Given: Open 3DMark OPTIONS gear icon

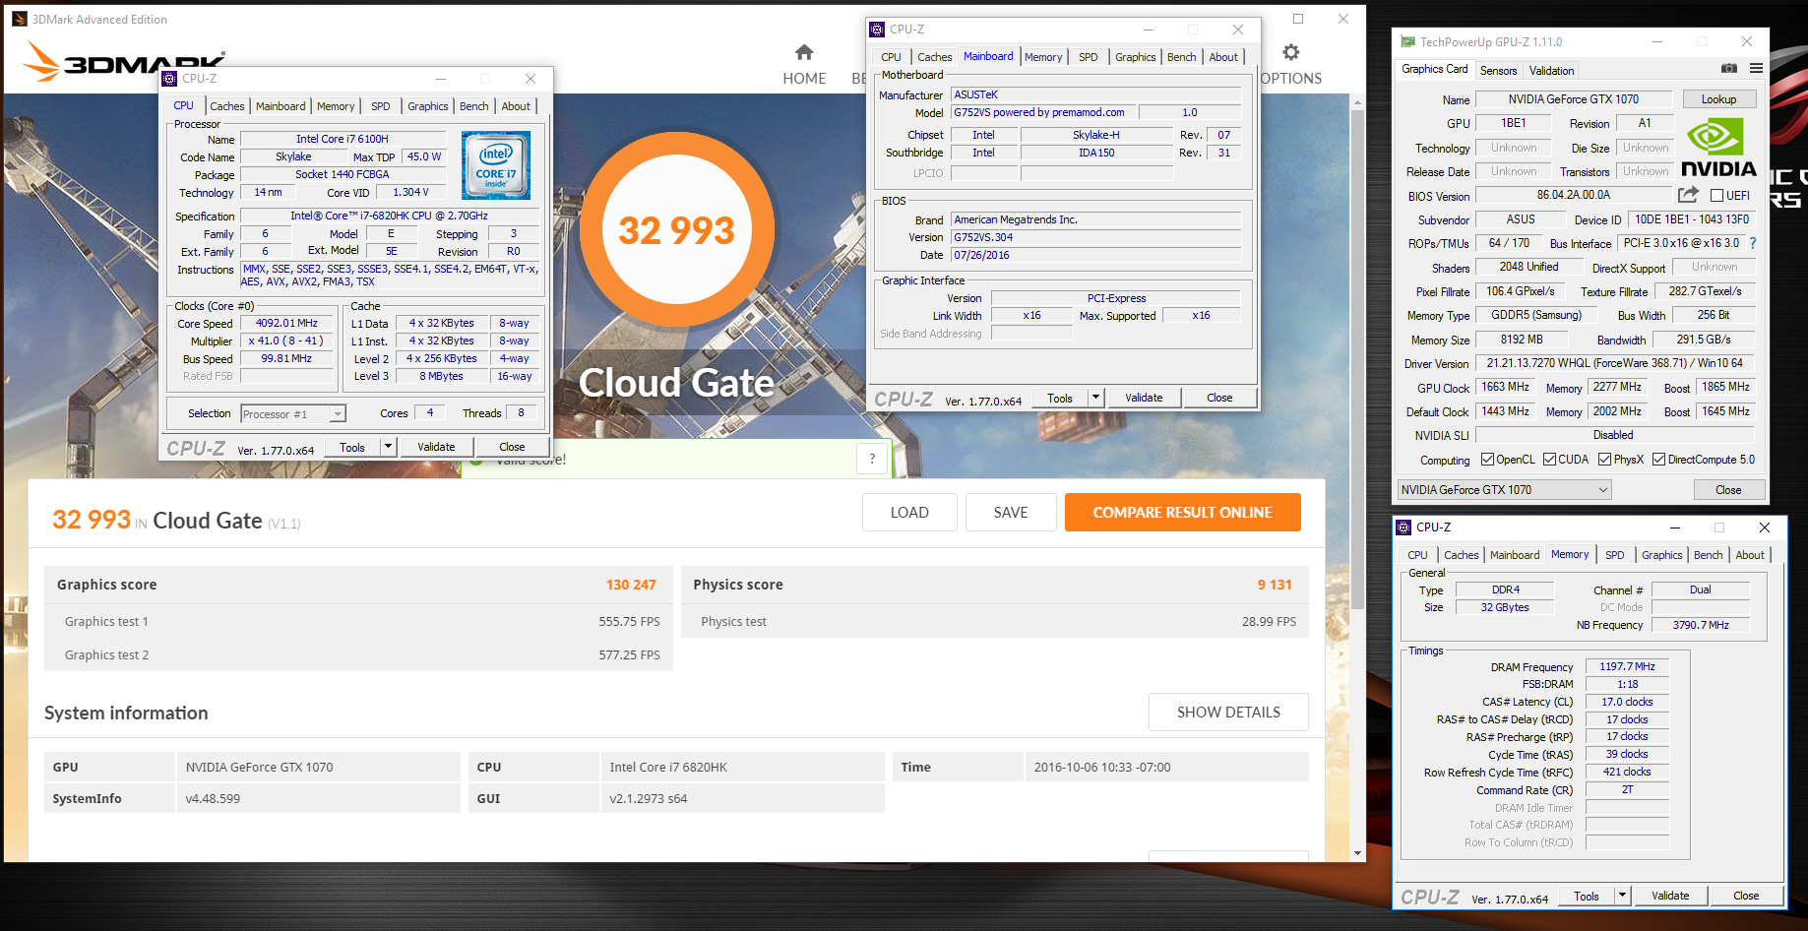Looking at the screenshot, I should click(x=1291, y=52).
